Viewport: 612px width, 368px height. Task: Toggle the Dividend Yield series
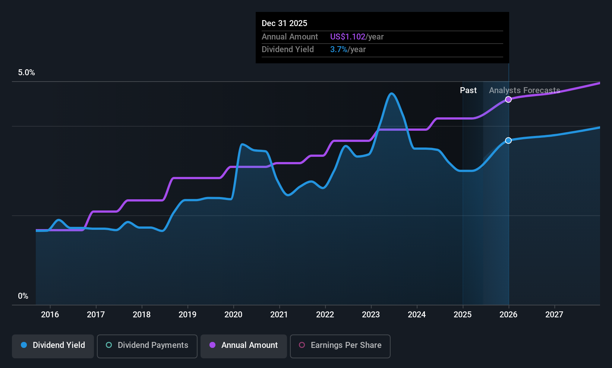pyautogui.click(x=53, y=346)
